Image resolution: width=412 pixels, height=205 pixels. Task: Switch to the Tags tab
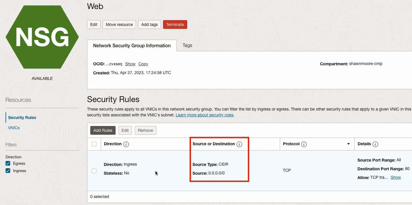(187, 45)
